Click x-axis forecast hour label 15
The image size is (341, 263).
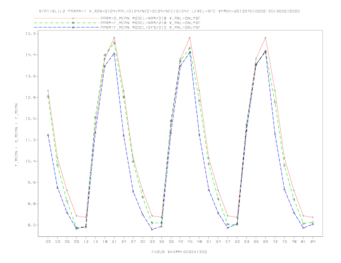click(95, 242)
